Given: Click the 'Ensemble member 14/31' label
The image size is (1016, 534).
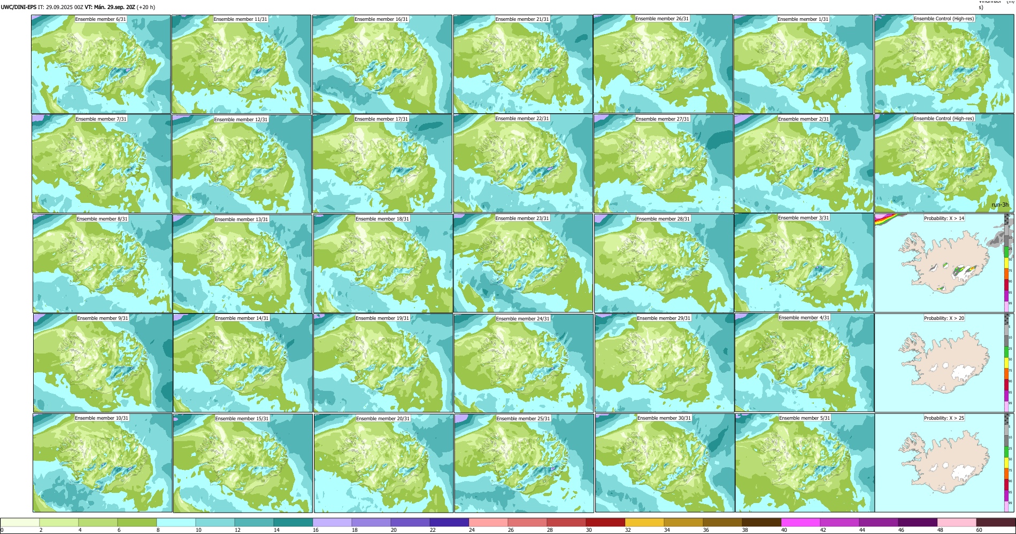Looking at the screenshot, I should click(x=242, y=318).
